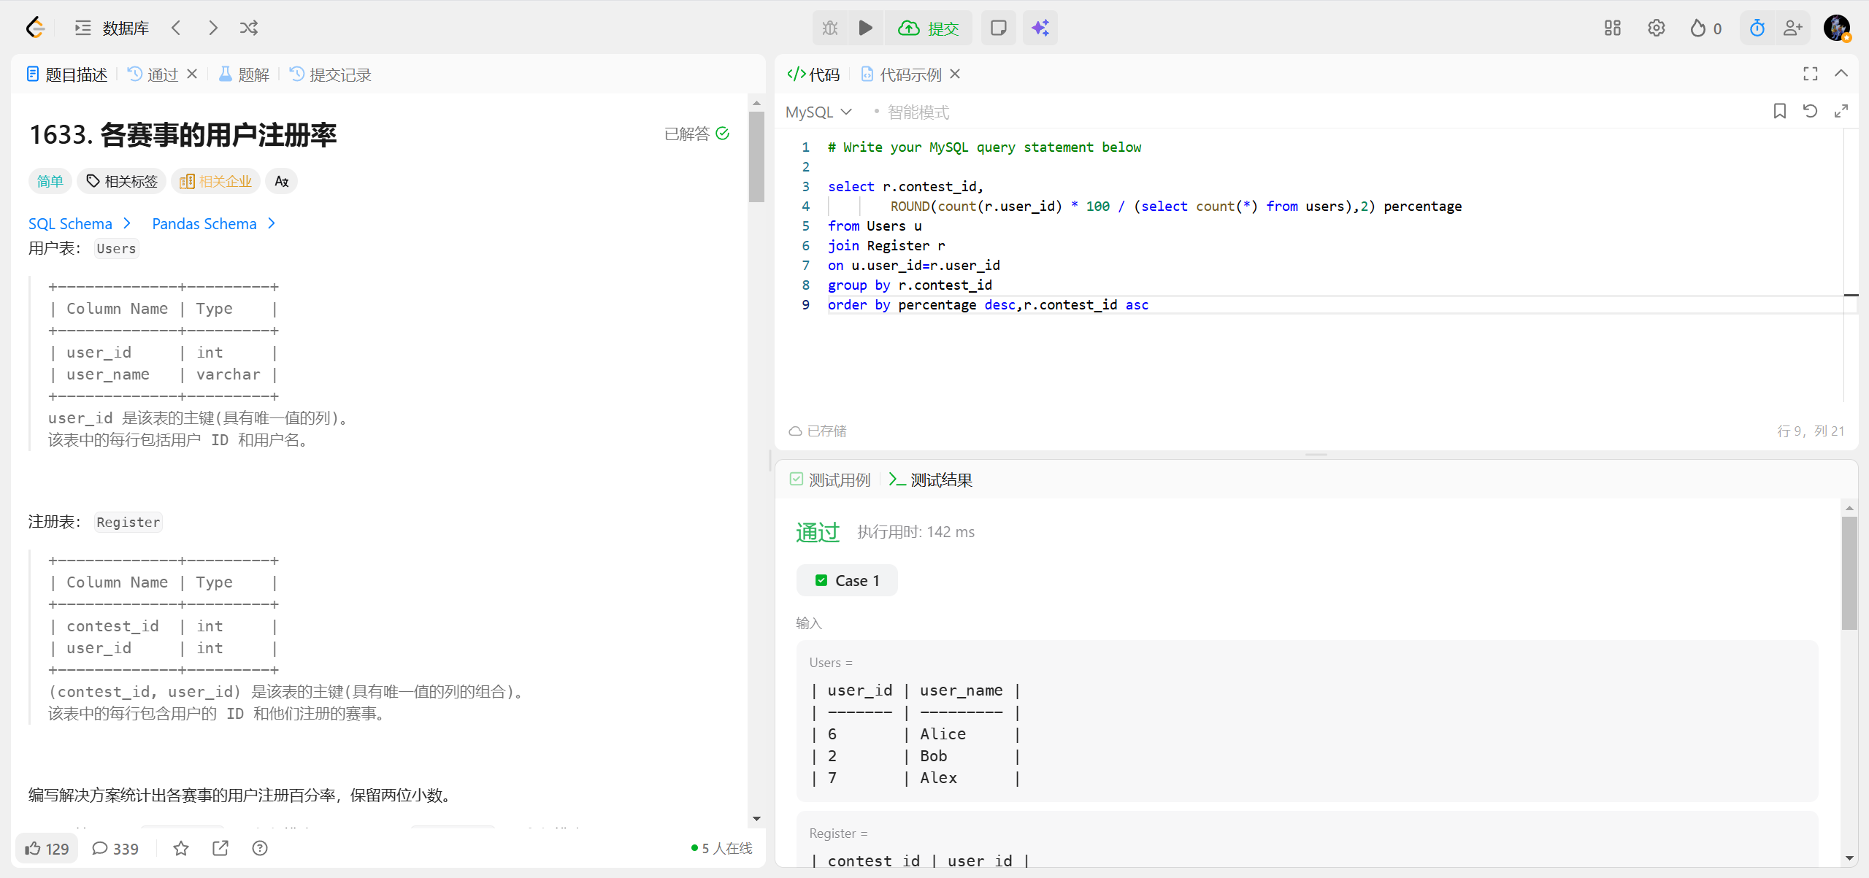The width and height of the screenshot is (1869, 878).
Task: Open the AI sparkle assistant
Action: (x=1040, y=28)
